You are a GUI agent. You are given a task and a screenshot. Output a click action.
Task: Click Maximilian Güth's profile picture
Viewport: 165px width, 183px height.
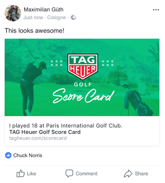(x=13, y=13)
